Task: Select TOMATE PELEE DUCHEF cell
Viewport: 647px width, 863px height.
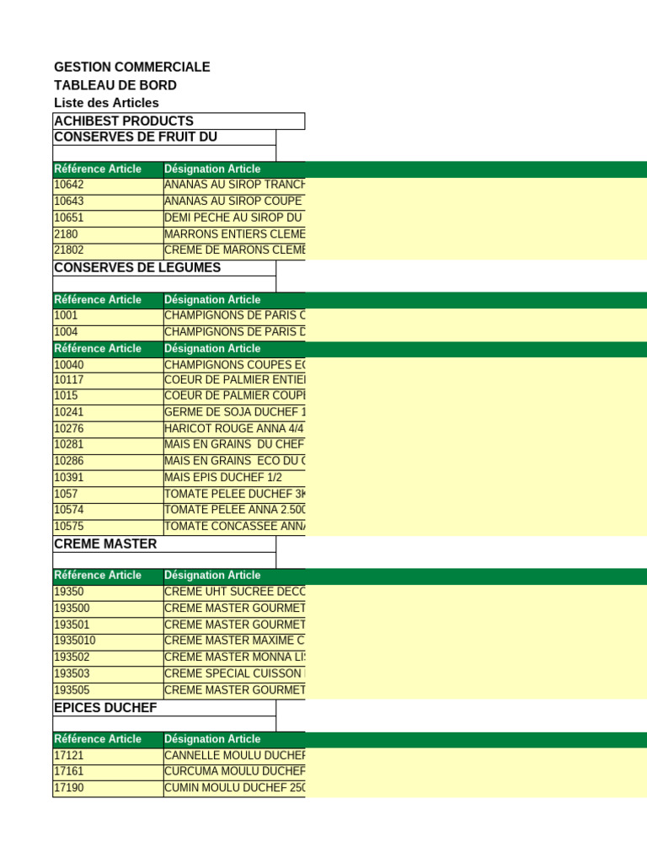Action: pyautogui.click(x=234, y=495)
